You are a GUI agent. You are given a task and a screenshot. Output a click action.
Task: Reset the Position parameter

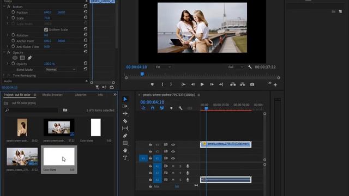tap(86, 12)
